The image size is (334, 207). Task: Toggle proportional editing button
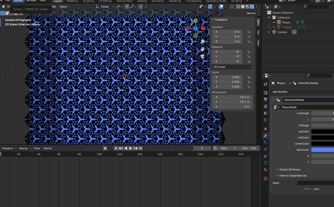point(141,6)
